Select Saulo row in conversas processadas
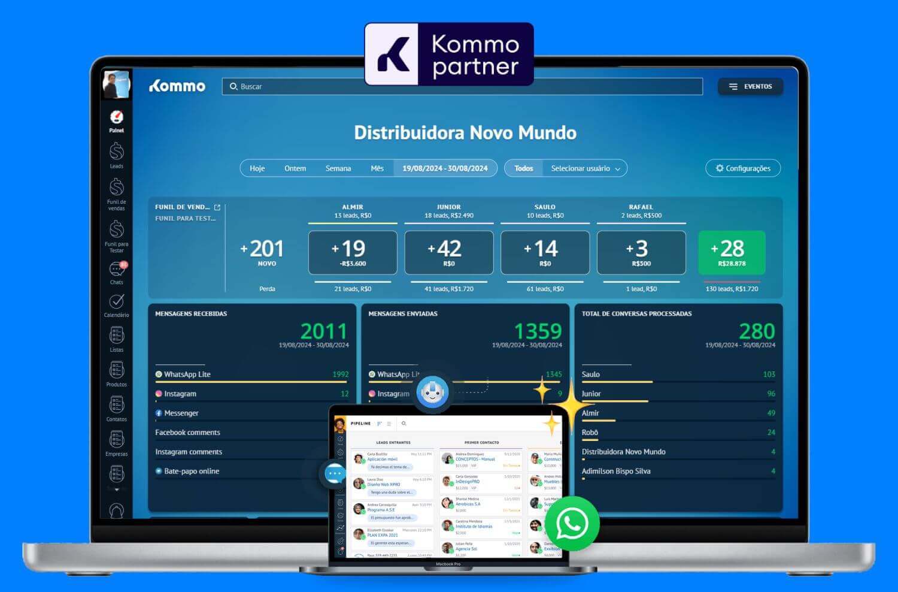 pos(678,374)
